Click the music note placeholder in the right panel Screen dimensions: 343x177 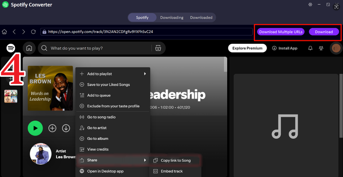click(285, 126)
